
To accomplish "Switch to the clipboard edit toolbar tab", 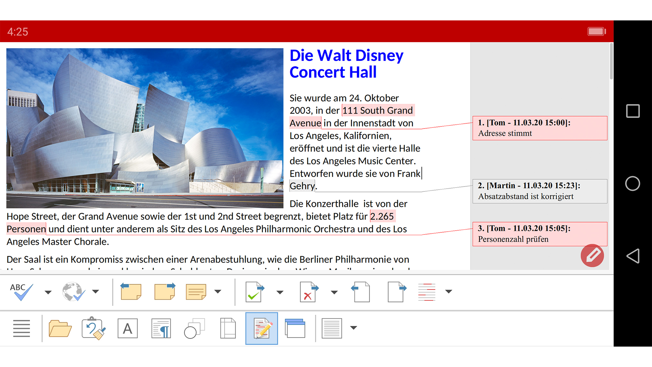I will pyautogui.click(x=94, y=328).
